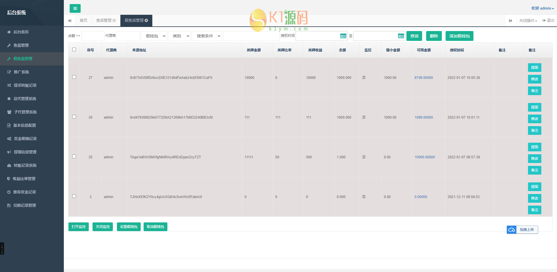This screenshot has width=557, height=272.
Task: Click the home icon beside 后台首页
Action: (9, 32)
